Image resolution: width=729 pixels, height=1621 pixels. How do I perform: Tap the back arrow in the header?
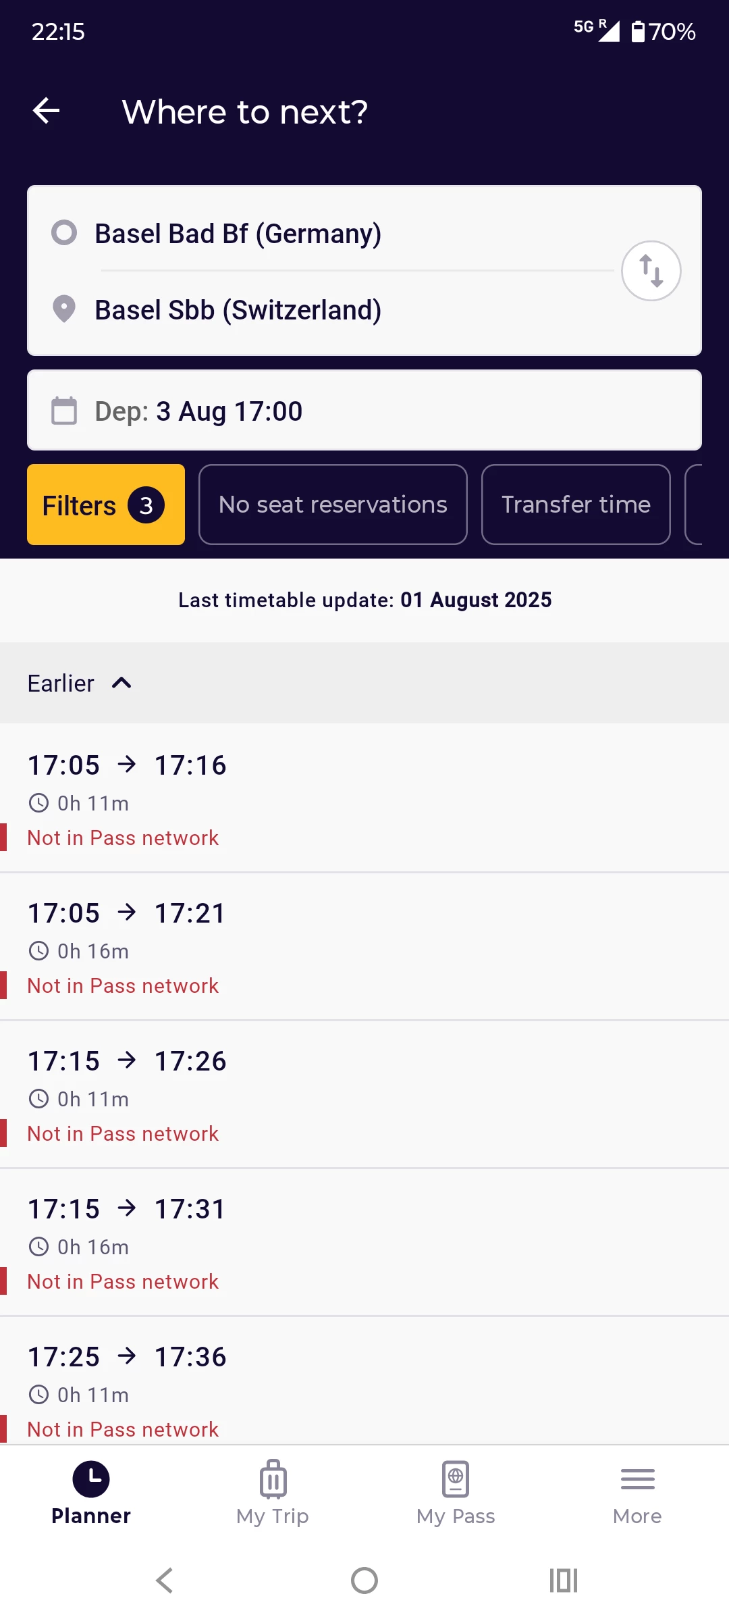point(46,111)
